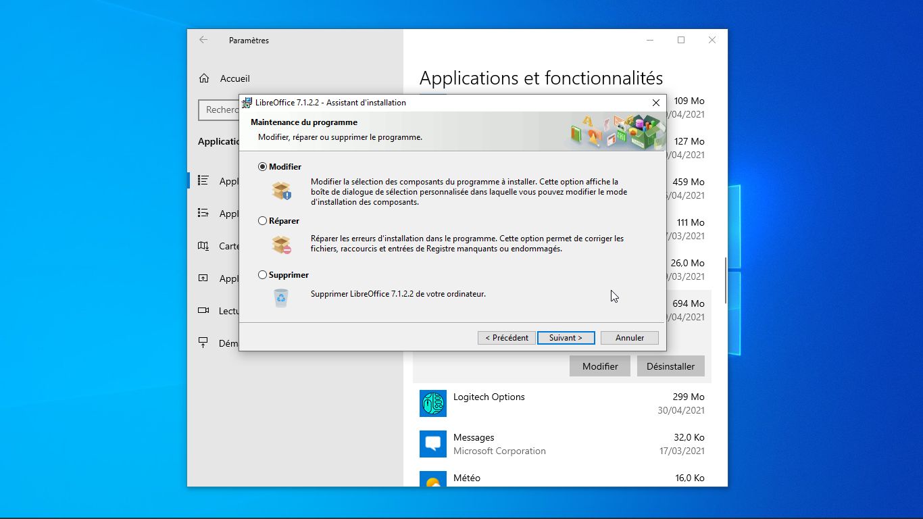Click the 694 Mo size of selected app
The width and height of the screenshot is (923, 519).
[x=689, y=303]
